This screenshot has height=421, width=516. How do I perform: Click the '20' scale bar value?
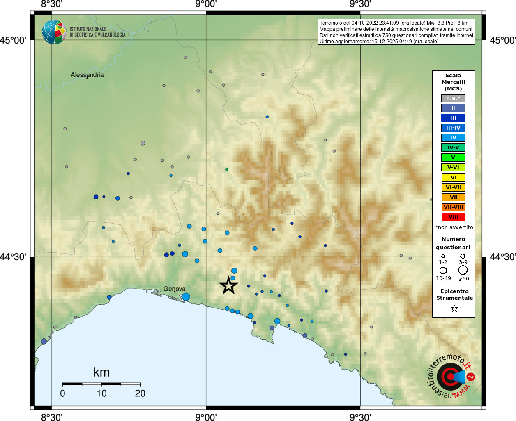coord(140,393)
